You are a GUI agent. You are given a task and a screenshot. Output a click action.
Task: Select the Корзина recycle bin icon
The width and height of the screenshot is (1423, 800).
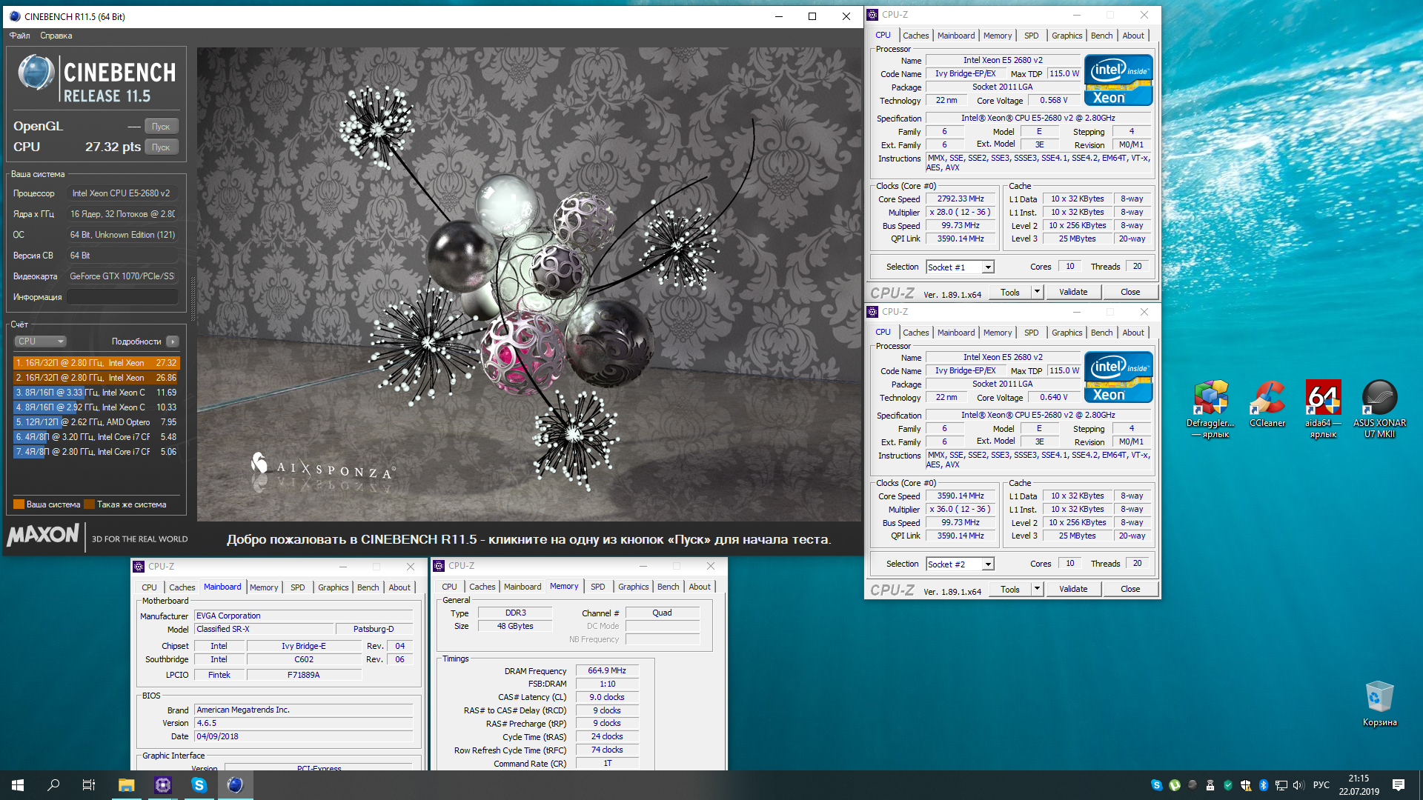pyautogui.click(x=1379, y=704)
